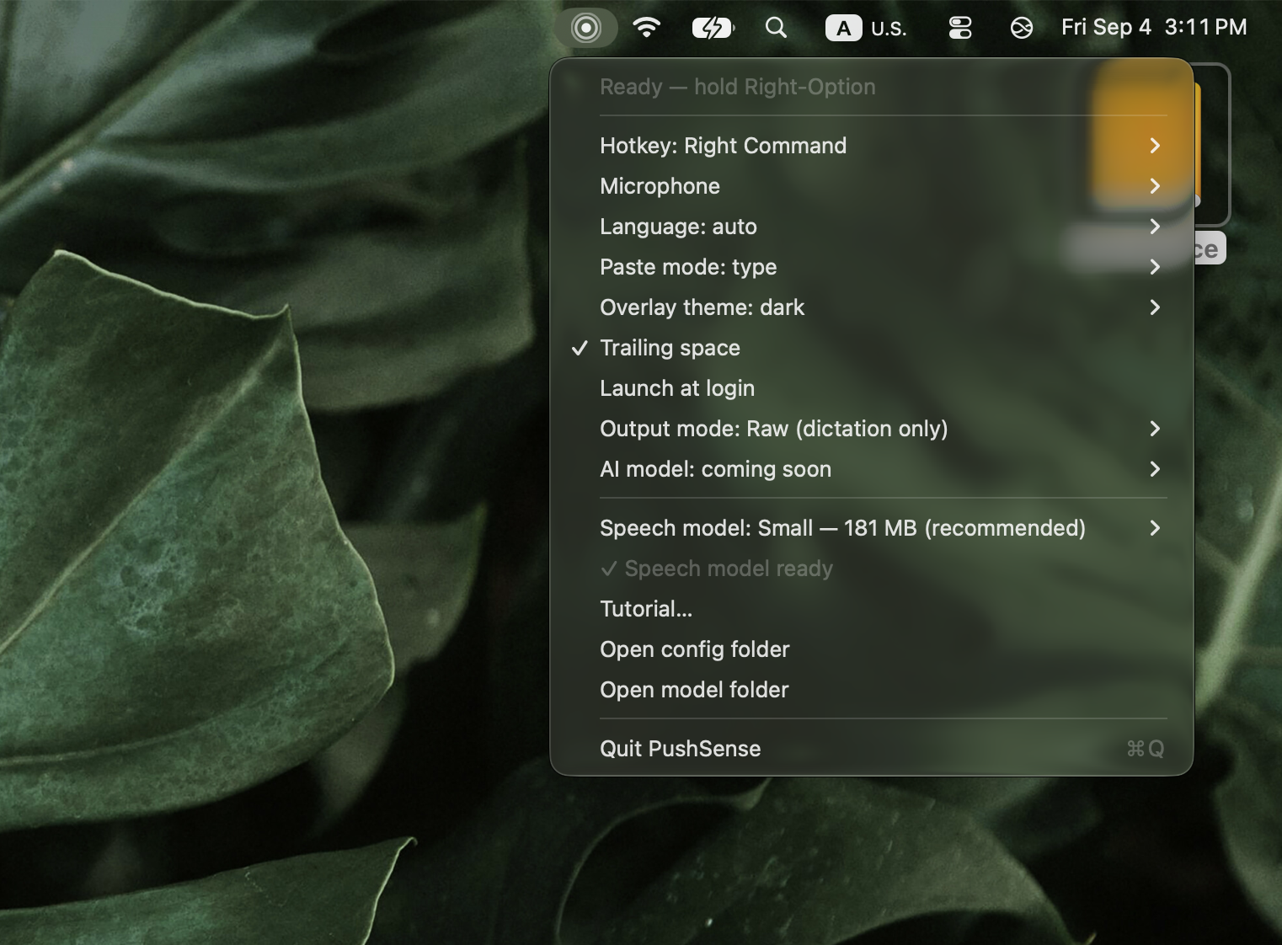Viewport: 1282px width, 945px height.
Task: Expand the Hotkey: Right Command submenu
Action: click(x=872, y=146)
